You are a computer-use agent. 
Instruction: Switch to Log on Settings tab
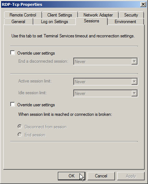click(55, 22)
